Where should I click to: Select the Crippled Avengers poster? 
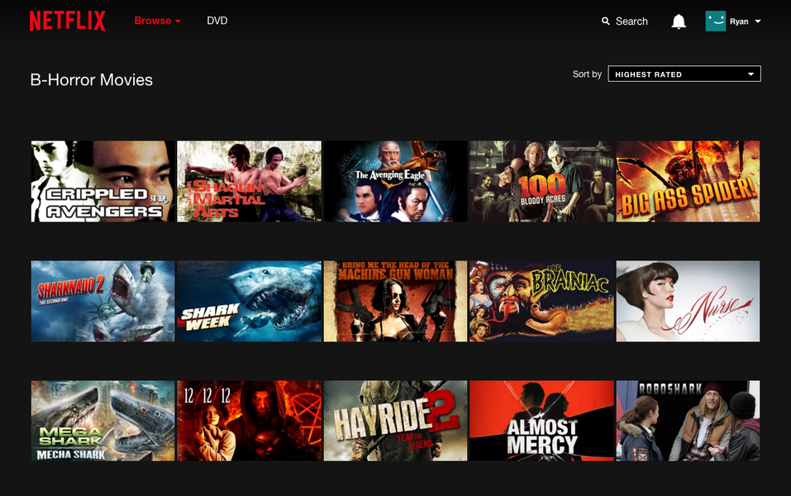(x=102, y=180)
